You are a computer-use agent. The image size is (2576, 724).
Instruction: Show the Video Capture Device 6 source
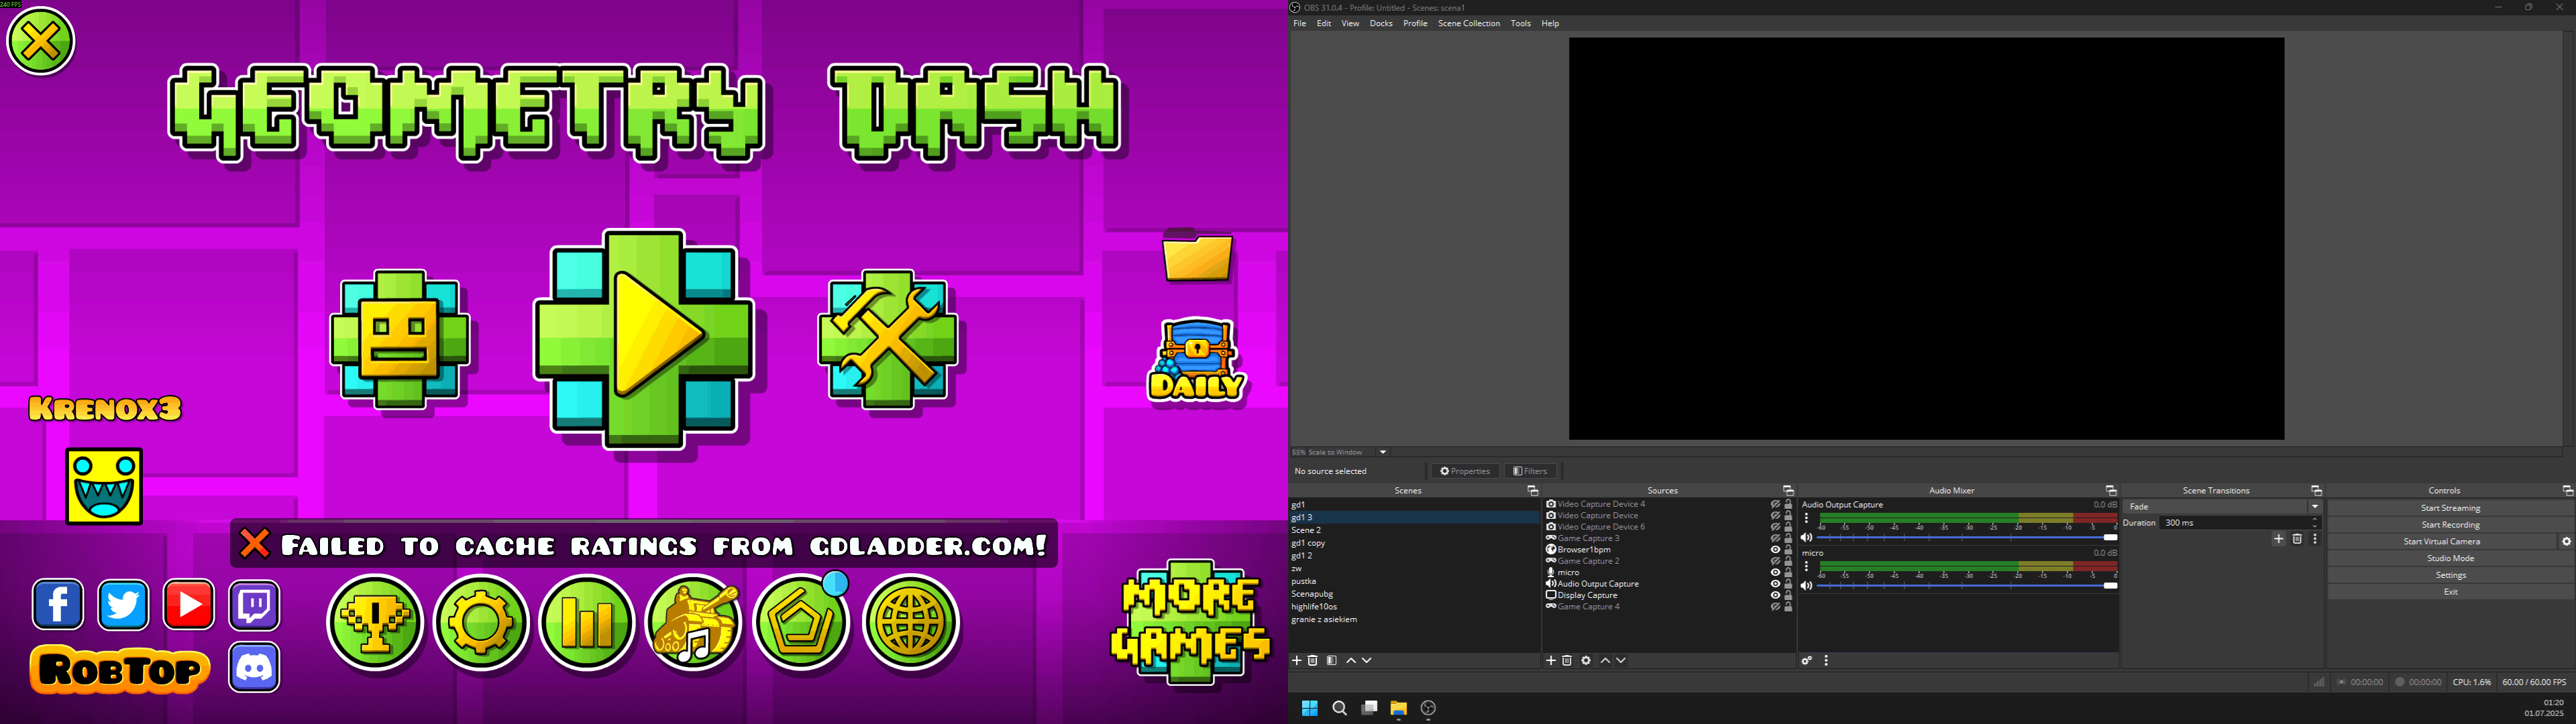point(1776,527)
